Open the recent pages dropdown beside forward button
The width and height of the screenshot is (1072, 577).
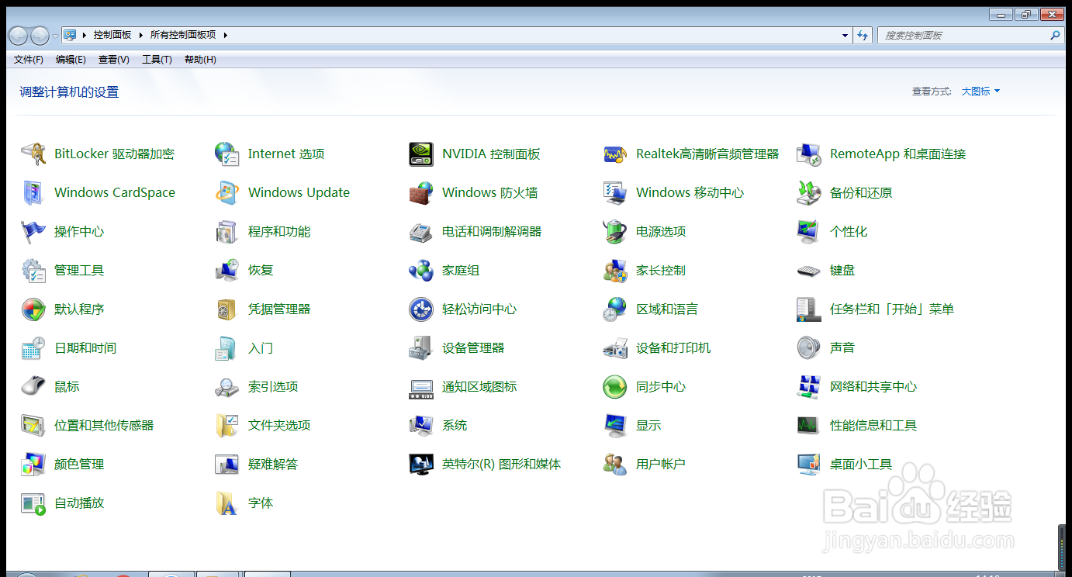point(56,36)
